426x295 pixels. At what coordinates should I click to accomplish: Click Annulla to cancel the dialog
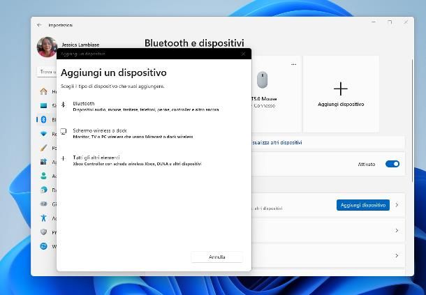pos(216,257)
